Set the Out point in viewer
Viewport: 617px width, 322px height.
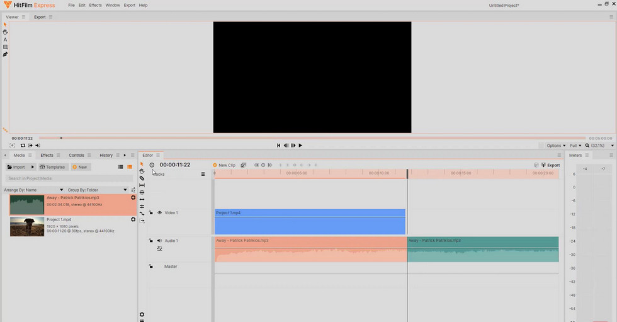click(x=38, y=146)
